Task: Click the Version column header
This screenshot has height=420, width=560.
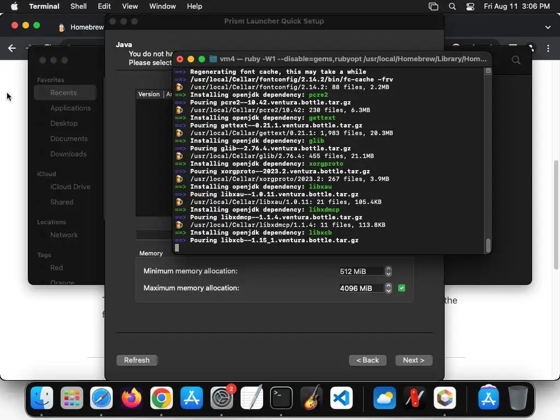Action: [149, 94]
